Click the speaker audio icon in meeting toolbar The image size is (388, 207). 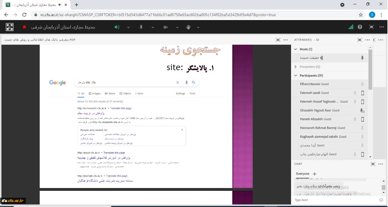point(117,27)
